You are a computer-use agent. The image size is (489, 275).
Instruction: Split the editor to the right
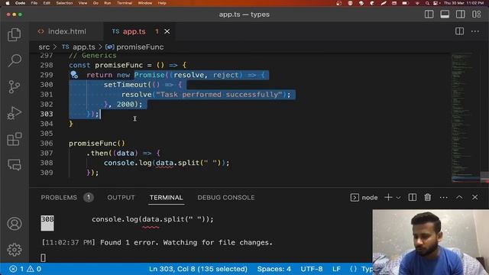[x=459, y=31]
